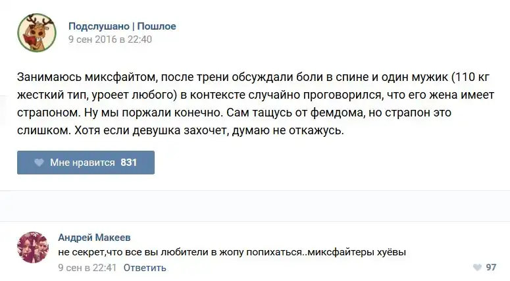This screenshot has width=510, height=281.
Task: Click the post date 9 сен 2016 в 22:40
Action: coord(110,39)
